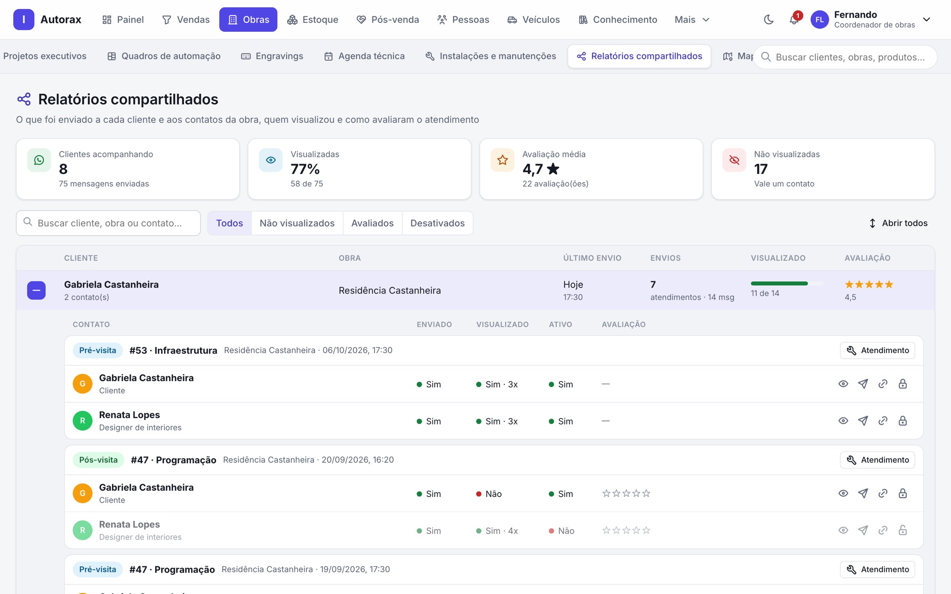This screenshot has height=594, width=951.
Task: Preview report for Renata Lopes in #53
Action: pyautogui.click(x=843, y=421)
